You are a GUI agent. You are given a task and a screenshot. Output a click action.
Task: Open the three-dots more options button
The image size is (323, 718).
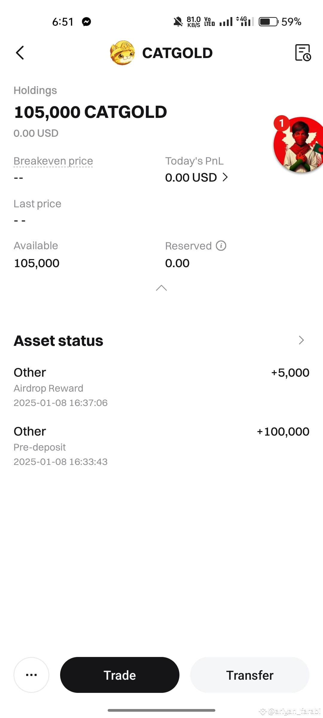31,675
